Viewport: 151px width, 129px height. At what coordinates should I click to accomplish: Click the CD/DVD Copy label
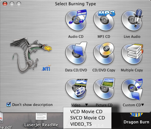point(104,70)
